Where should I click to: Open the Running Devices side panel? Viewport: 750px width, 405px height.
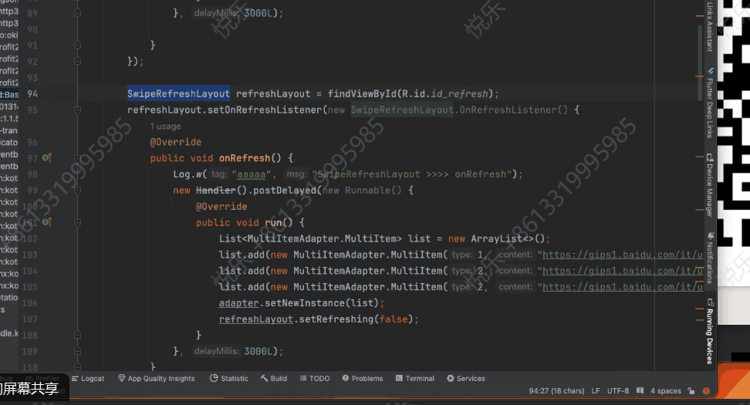710,332
